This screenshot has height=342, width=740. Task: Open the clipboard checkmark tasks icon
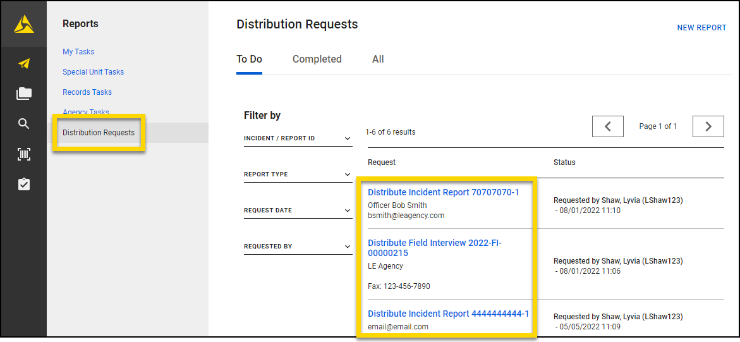tap(23, 184)
